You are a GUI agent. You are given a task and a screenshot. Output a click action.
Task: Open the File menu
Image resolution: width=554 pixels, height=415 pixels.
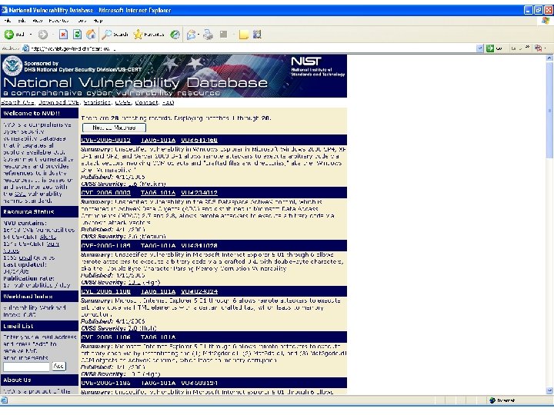coord(8,21)
